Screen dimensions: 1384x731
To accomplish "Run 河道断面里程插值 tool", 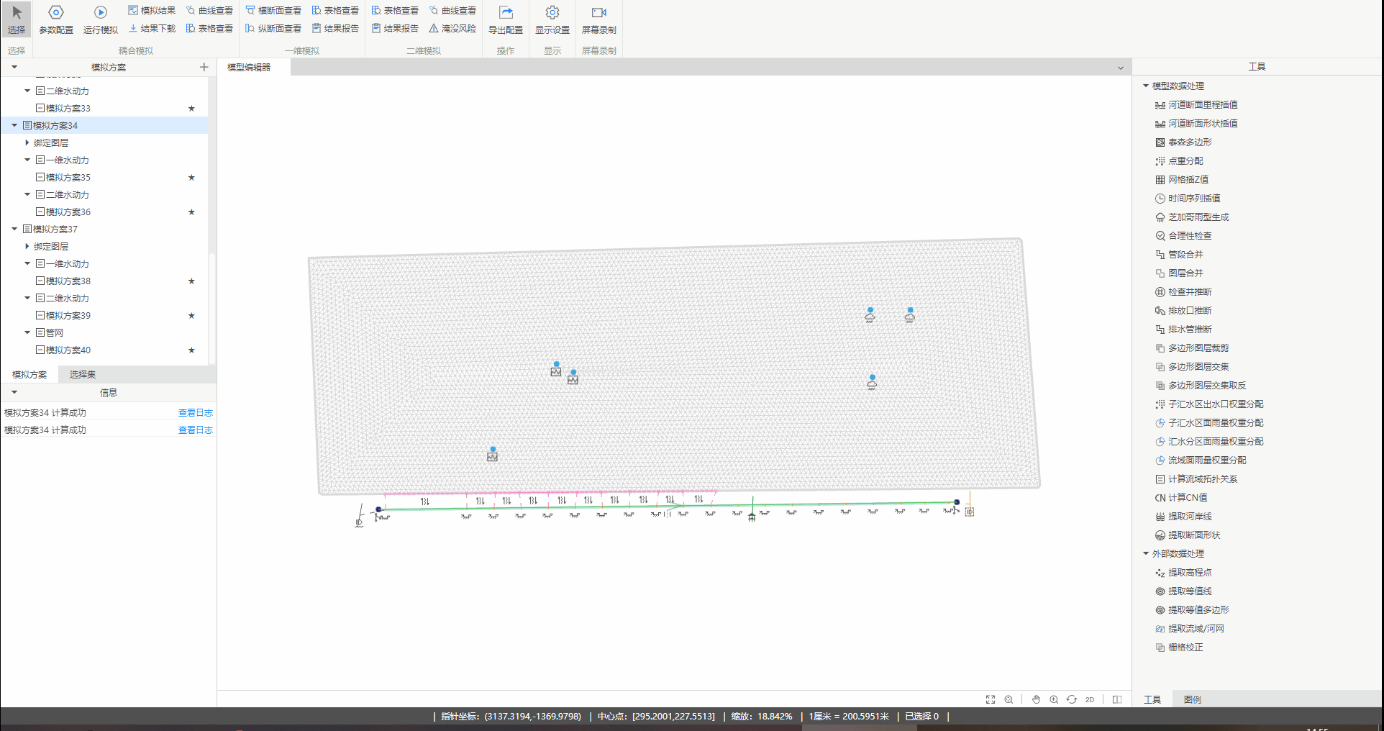I will click(x=1196, y=104).
